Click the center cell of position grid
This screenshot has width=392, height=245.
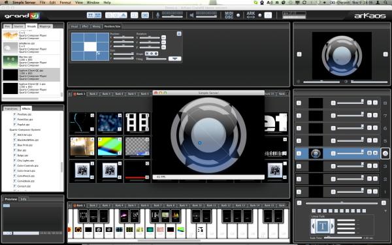[90, 46]
